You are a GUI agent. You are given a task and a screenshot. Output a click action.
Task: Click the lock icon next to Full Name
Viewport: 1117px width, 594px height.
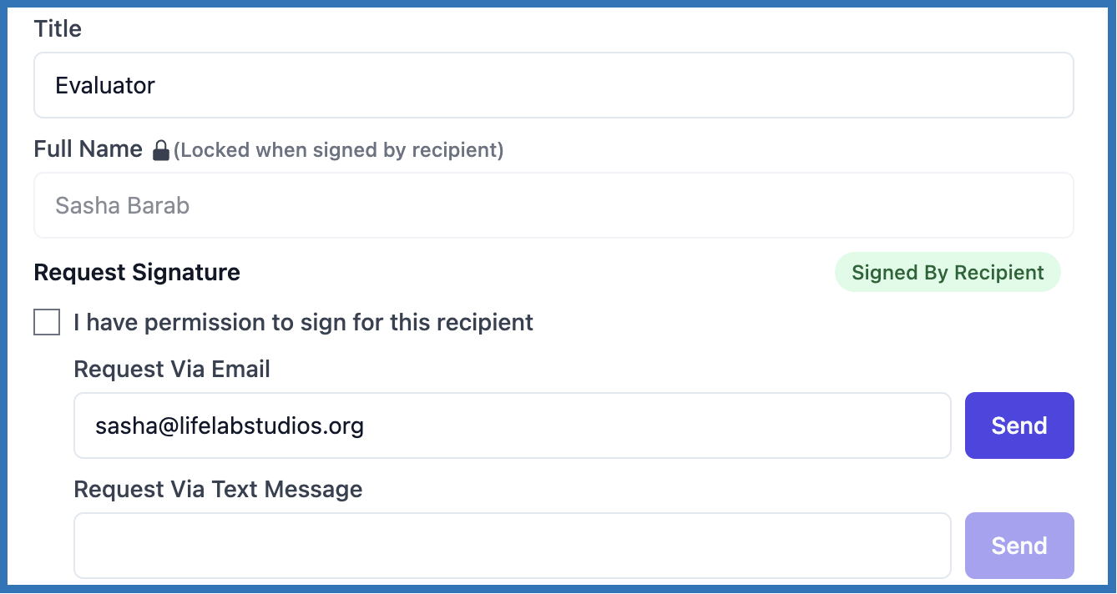pos(160,149)
